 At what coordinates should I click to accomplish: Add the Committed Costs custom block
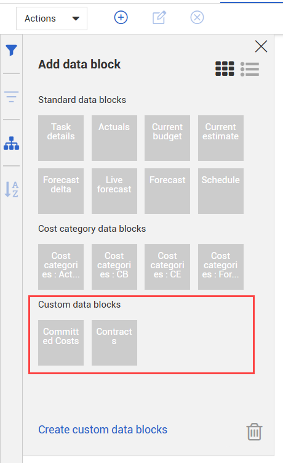coord(61,343)
